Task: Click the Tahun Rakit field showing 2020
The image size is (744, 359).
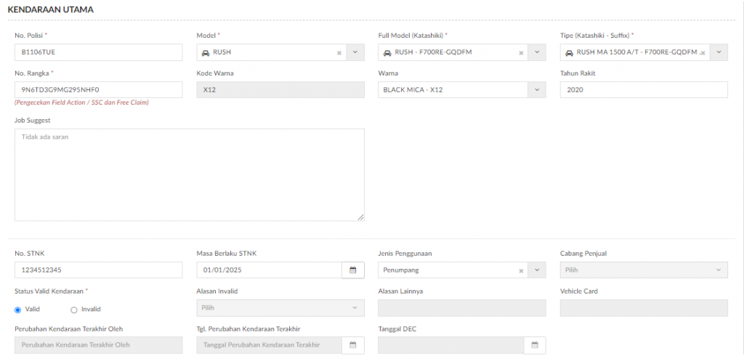Action: click(644, 90)
